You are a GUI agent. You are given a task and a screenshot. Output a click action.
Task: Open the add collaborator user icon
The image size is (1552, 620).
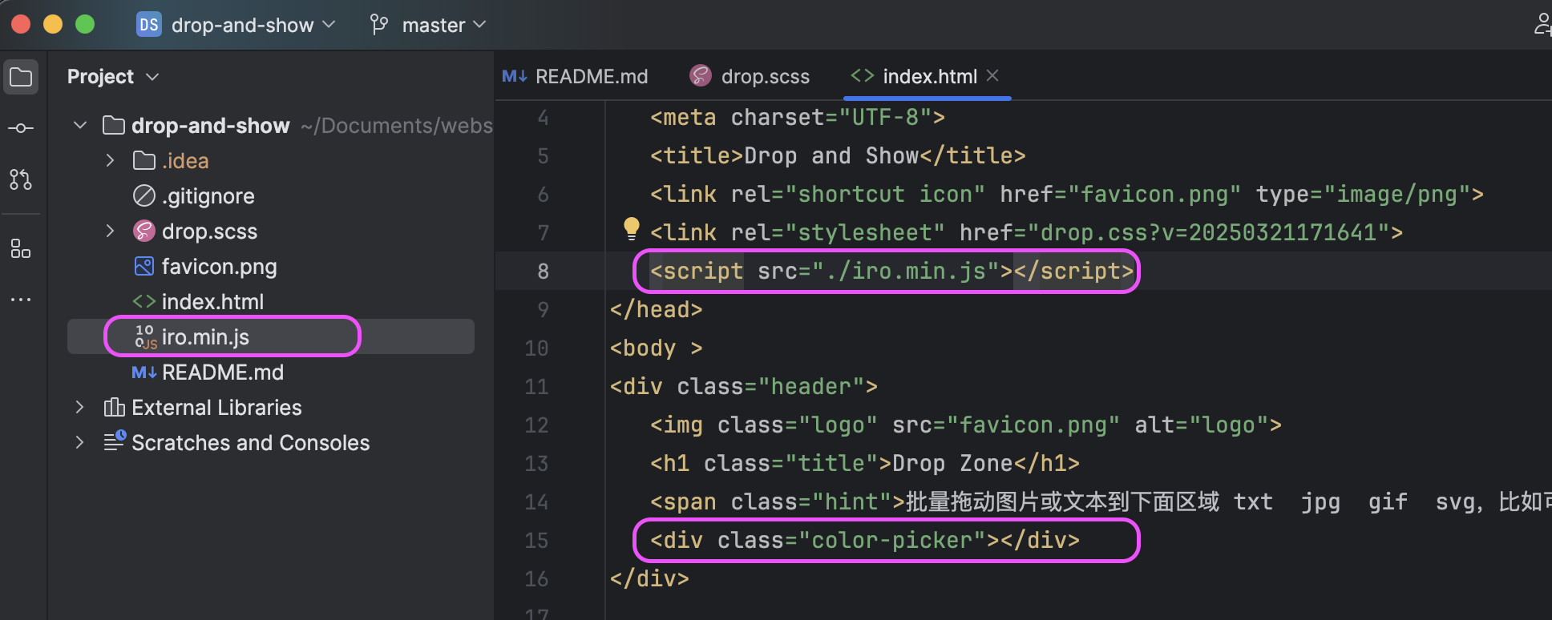(1542, 25)
